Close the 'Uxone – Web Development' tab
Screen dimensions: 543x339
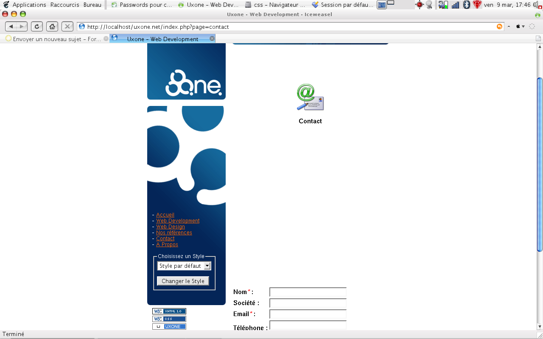coord(212,39)
